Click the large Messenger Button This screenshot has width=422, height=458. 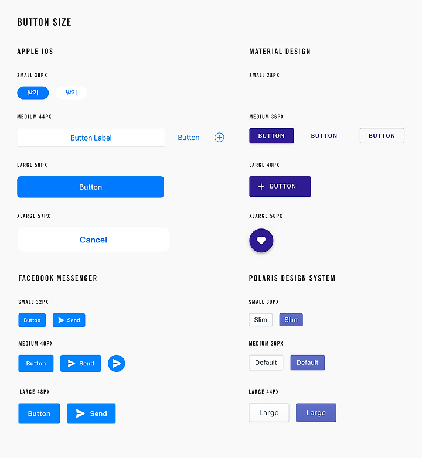[39, 413]
